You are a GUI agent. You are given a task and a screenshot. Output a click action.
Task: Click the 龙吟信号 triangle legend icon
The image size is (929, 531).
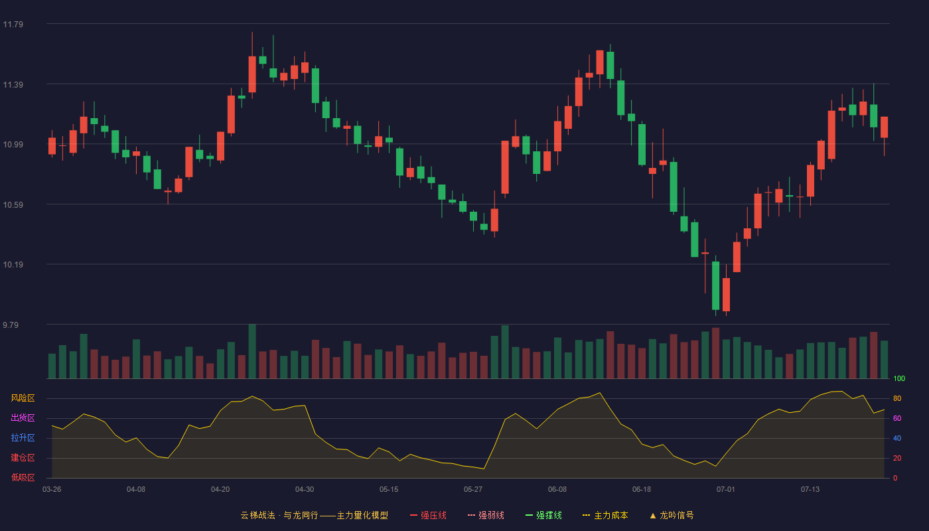(x=653, y=515)
